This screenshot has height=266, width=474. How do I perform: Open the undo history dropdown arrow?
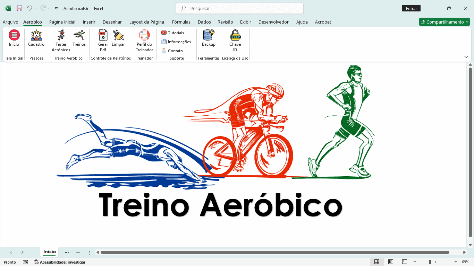(x=35, y=8)
